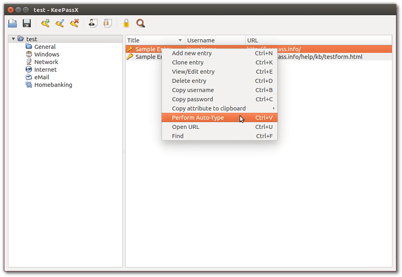Select the second Sample Entry row
The width and height of the screenshot is (402, 277).
(144, 57)
